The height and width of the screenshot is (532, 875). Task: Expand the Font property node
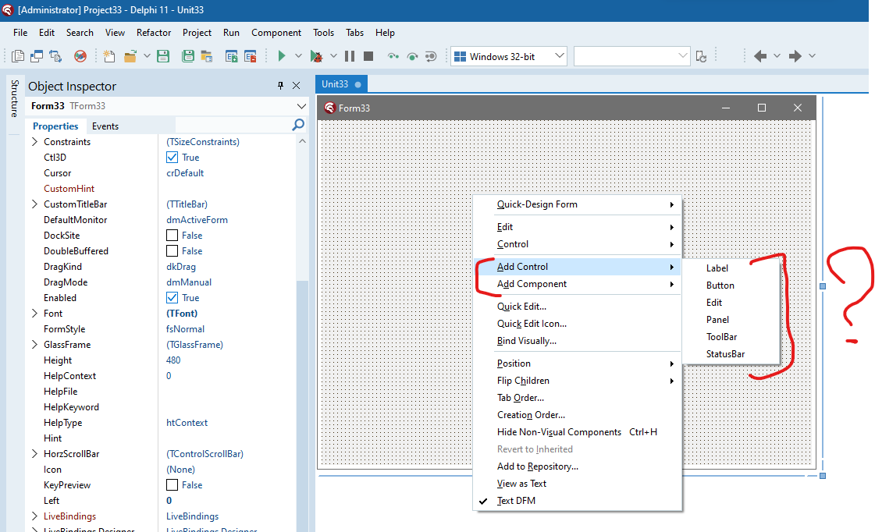(x=34, y=314)
